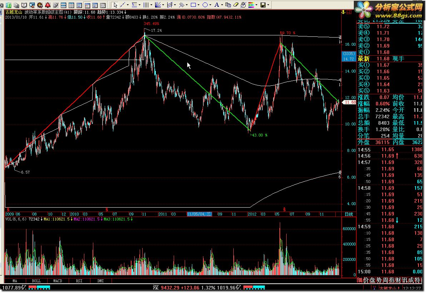Click the red alarm bell alert icon

click(48, 5)
